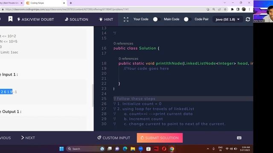The image size is (273, 153).
Task: Open the ASK/VIEW DOUBT panel
Action: [35, 20]
